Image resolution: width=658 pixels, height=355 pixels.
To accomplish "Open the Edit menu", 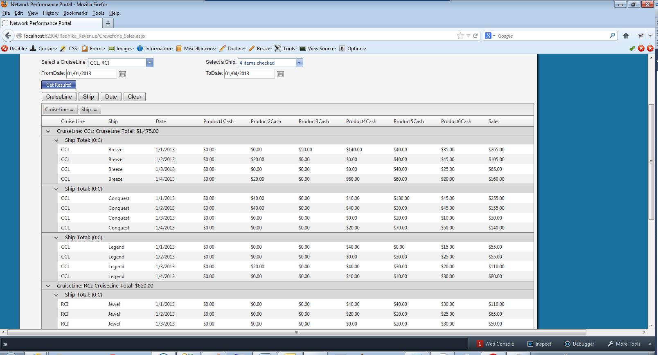I will click(19, 13).
